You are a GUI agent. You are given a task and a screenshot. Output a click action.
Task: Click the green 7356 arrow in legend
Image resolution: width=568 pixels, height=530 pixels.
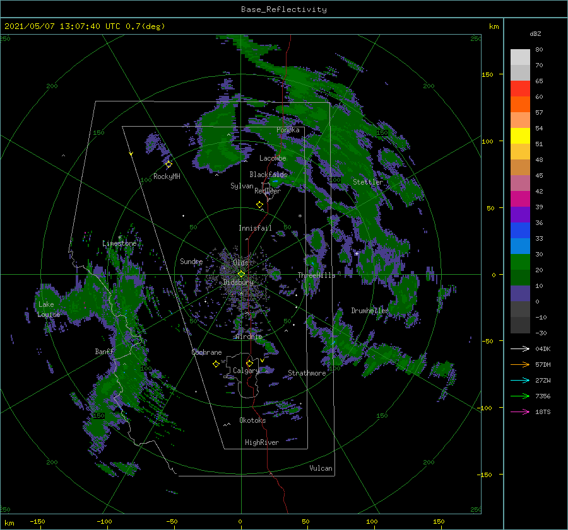(x=520, y=396)
